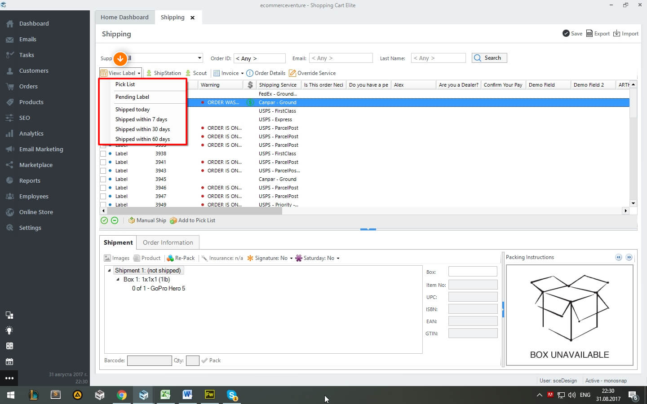The height and width of the screenshot is (404, 647).
Task: Open Analytics bar chart icon
Action: pyautogui.click(x=9, y=134)
